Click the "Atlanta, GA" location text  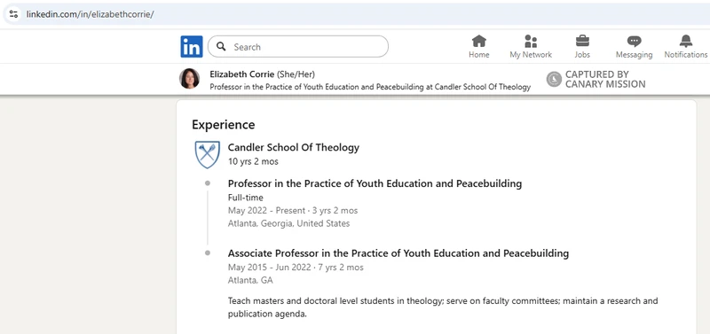pos(250,280)
